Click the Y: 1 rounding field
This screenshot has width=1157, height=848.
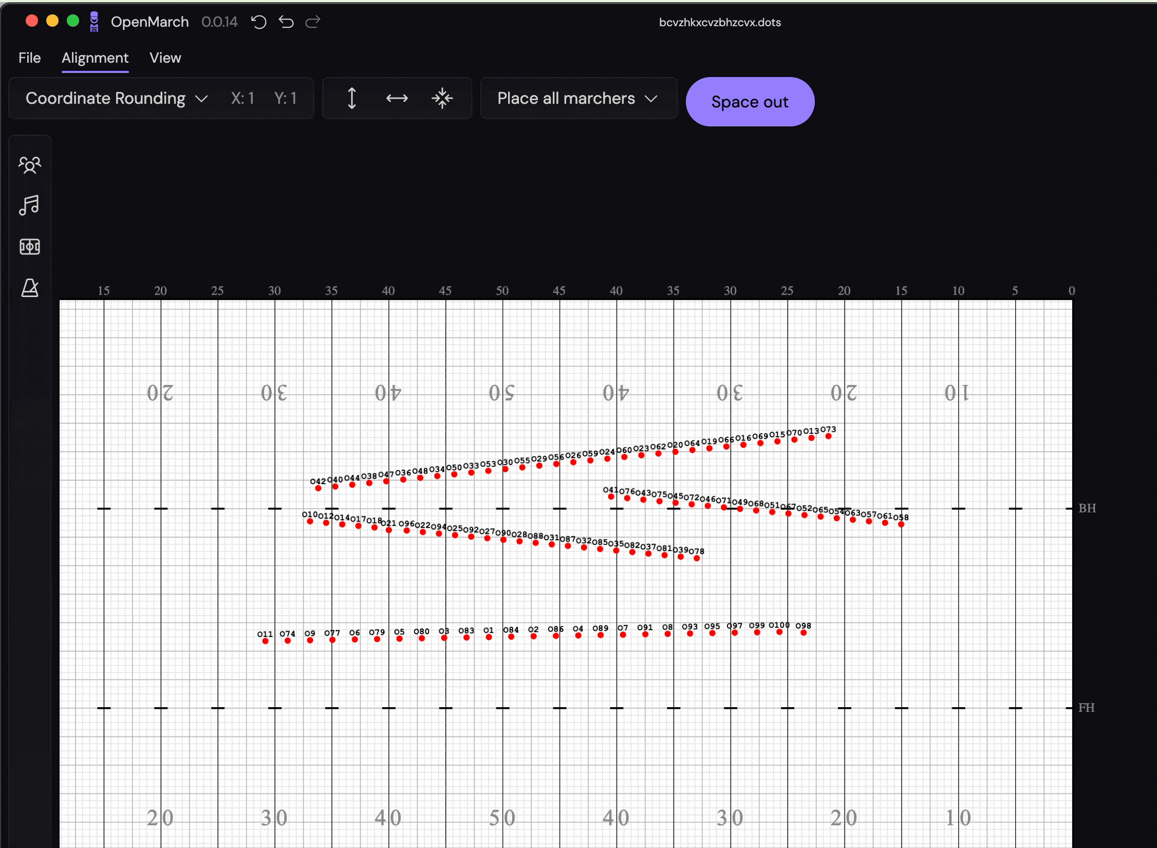[x=286, y=98]
